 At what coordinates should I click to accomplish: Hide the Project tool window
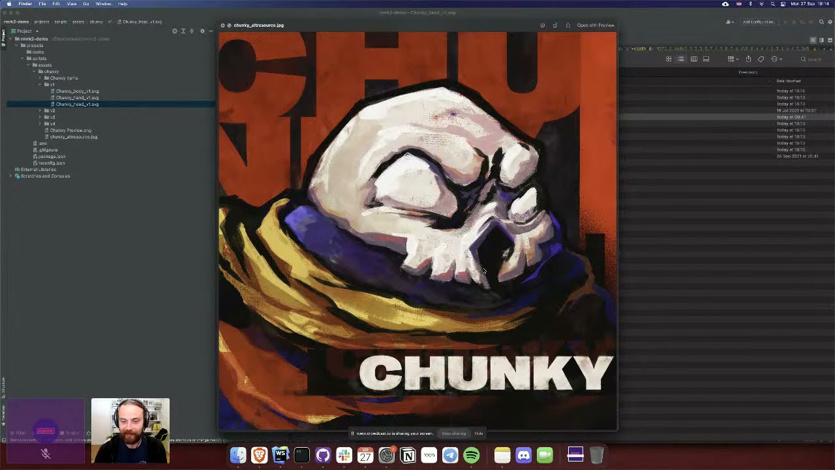pyautogui.click(x=211, y=31)
